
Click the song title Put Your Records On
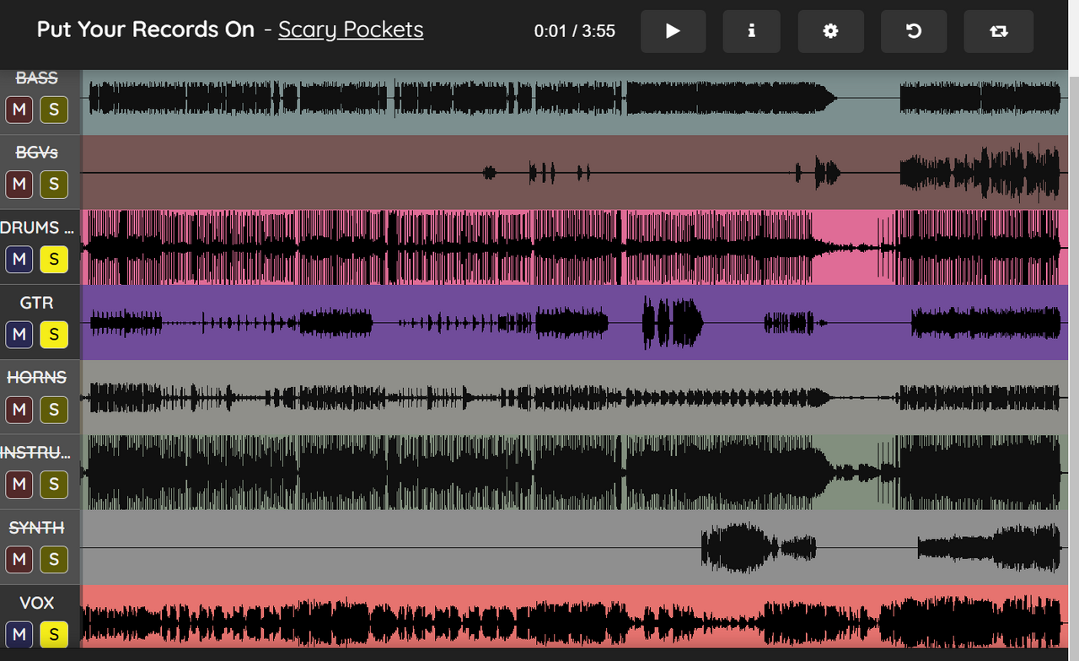[x=146, y=30]
